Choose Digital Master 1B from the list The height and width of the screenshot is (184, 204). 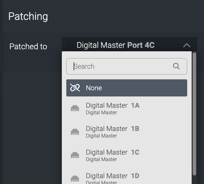click(127, 132)
